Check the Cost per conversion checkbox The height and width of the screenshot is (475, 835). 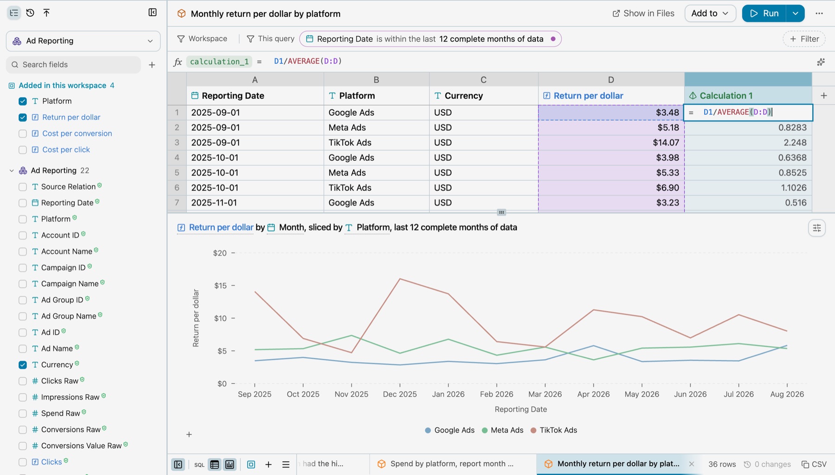(x=23, y=133)
